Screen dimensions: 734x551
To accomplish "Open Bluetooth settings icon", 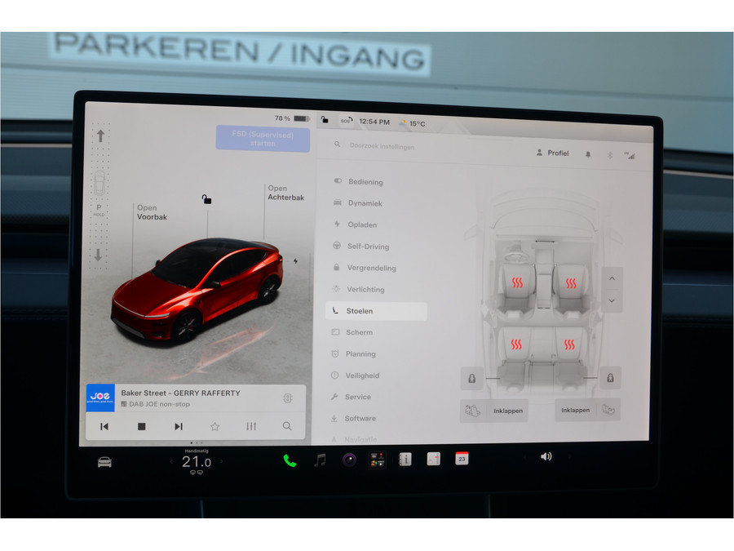I will pyautogui.click(x=609, y=155).
